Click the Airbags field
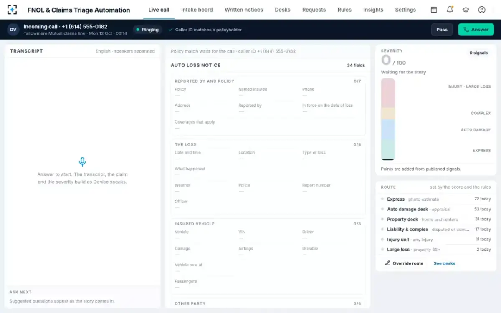Image resolution: width=501 pixels, height=313 pixels. (268, 252)
